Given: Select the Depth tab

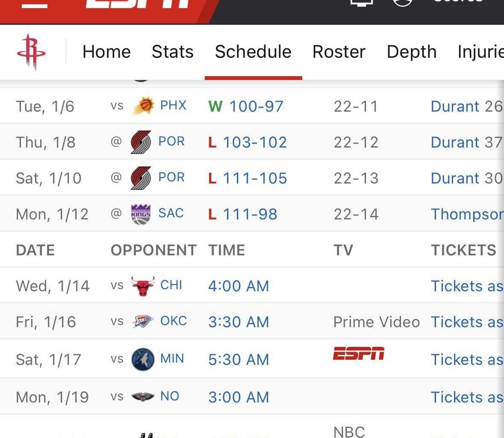Looking at the screenshot, I should [x=412, y=52].
